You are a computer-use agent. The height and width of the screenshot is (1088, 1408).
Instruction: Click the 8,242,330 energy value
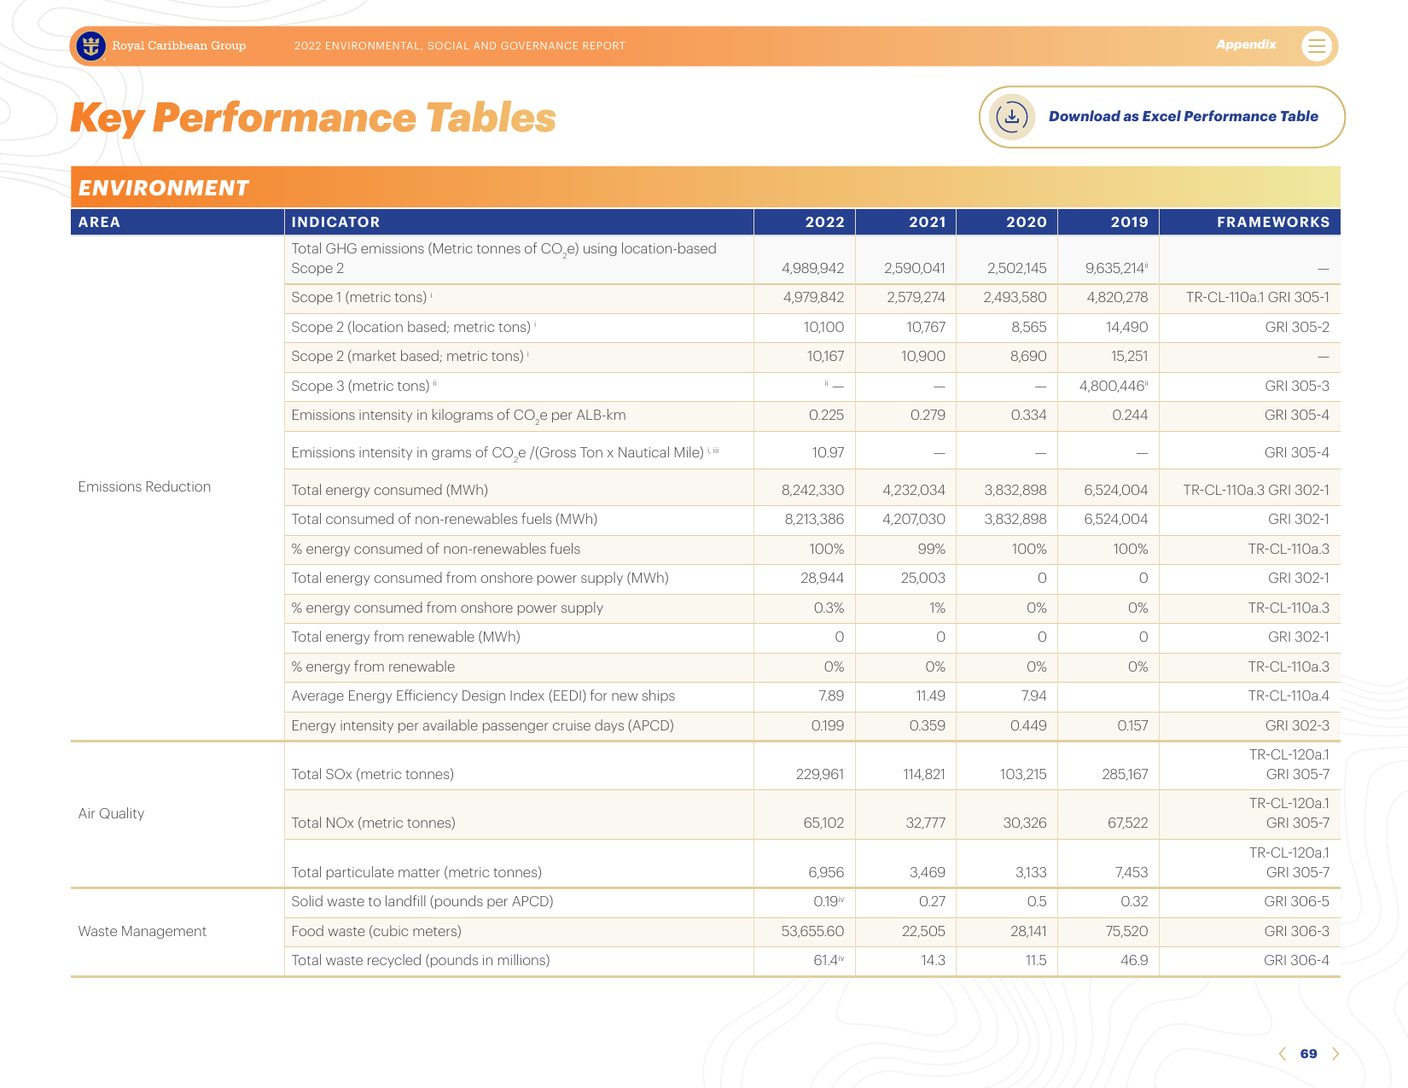click(812, 490)
